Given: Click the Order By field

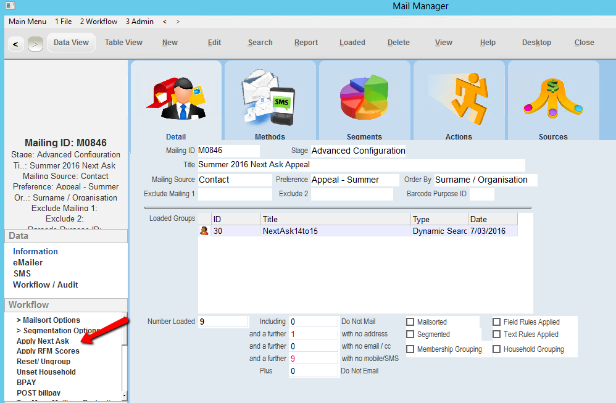Looking at the screenshot, I should tap(486, 180).
